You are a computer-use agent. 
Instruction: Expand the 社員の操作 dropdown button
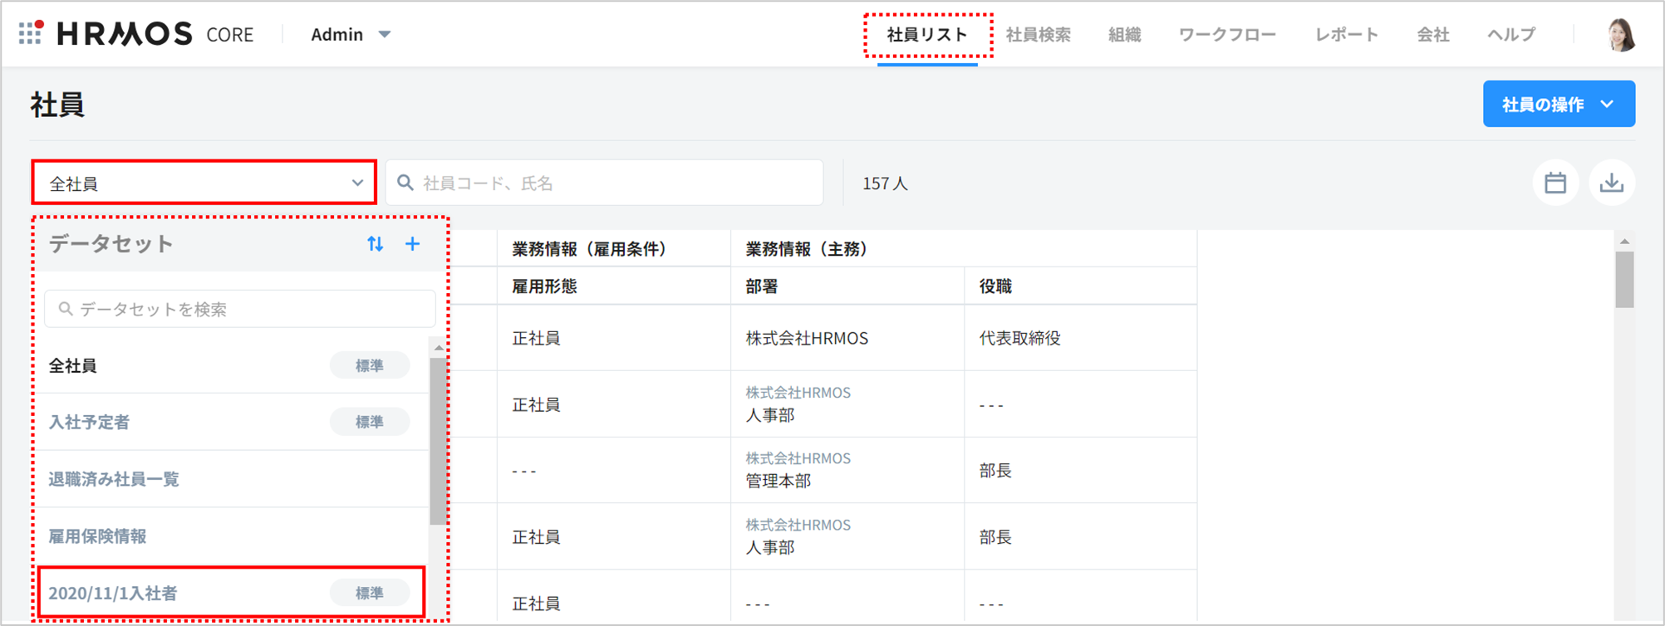click(x=1558, y=104)
